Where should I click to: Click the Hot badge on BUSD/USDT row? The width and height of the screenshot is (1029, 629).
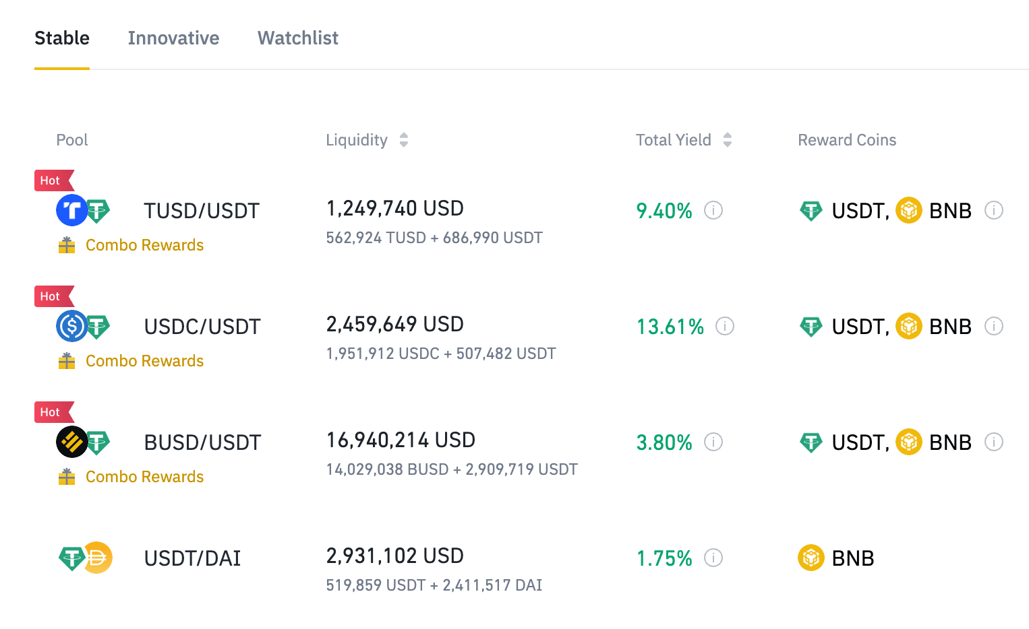(x=51, y=412)
